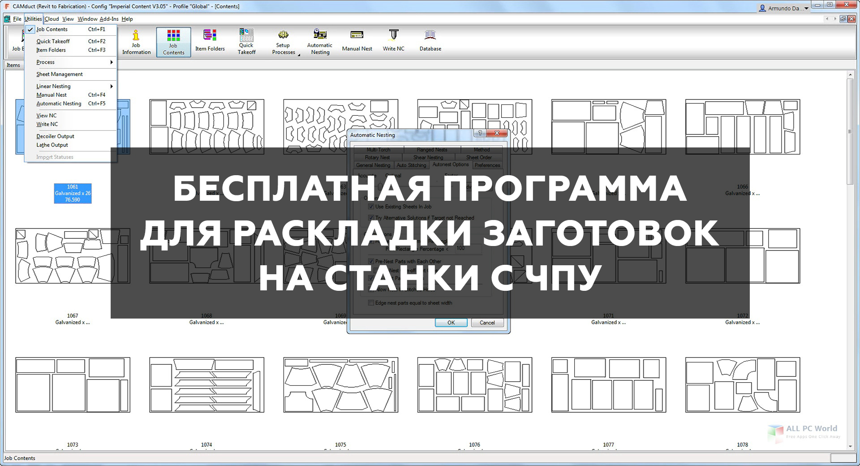The width and height of the screenshot is (860, 466).
Task: Click Cancel in Automatic Nesting dialog
Action: pyautogui.click(x=487, y=323)
